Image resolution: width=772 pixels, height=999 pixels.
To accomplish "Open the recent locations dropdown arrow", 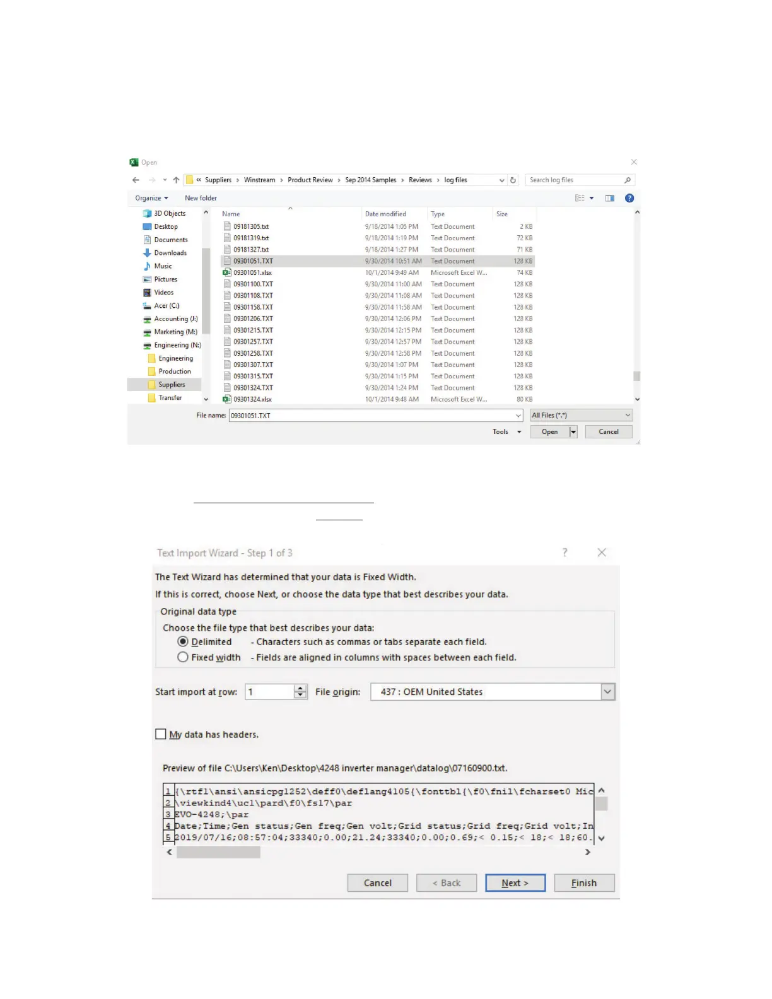I will (x=165, y=180).
